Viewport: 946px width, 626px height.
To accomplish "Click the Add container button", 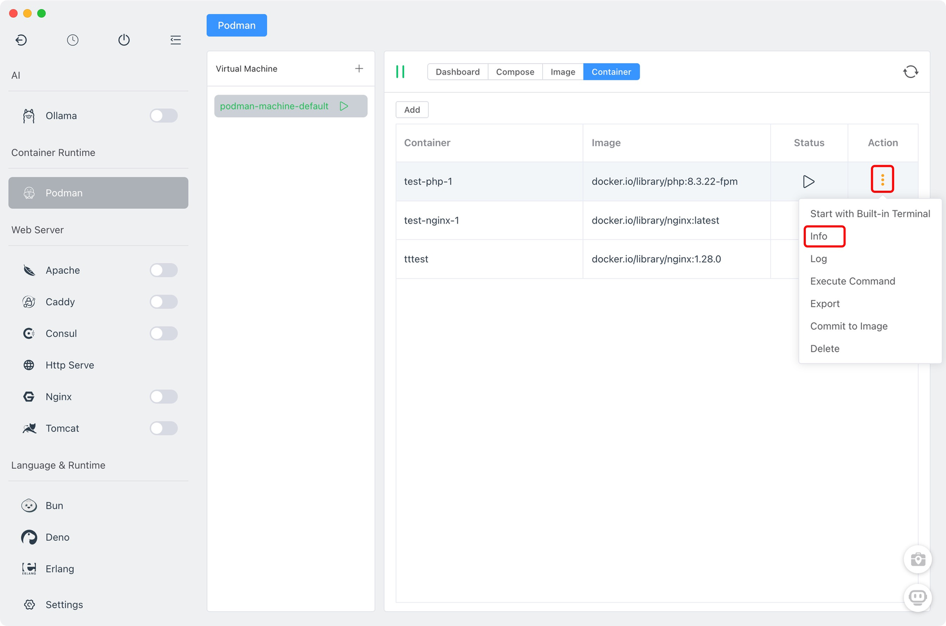I will click(412, 110).
